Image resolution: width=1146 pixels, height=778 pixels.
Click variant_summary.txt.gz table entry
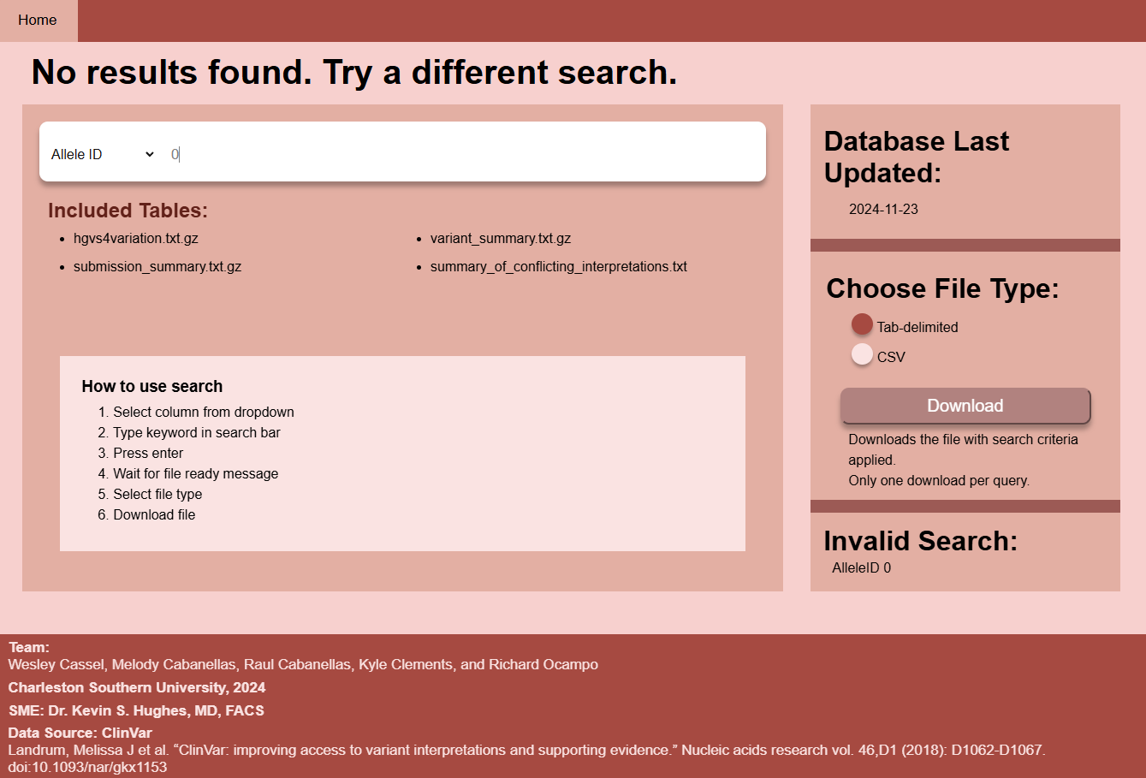[501, 238]
